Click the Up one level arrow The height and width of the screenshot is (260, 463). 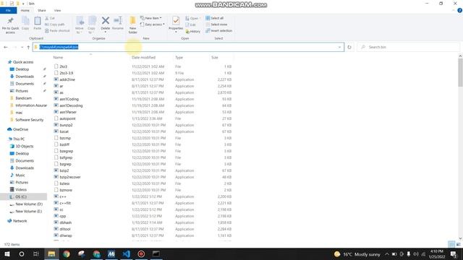click(28, 47)
